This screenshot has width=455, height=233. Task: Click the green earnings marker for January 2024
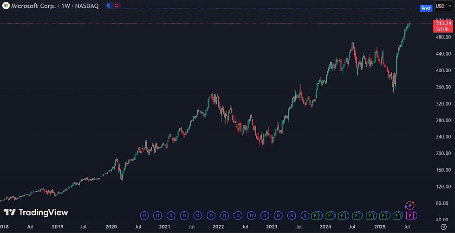click(329, 215)
